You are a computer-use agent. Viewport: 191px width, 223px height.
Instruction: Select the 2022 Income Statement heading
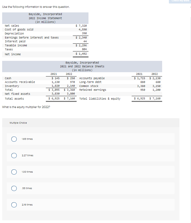click(x=45, y=18)
